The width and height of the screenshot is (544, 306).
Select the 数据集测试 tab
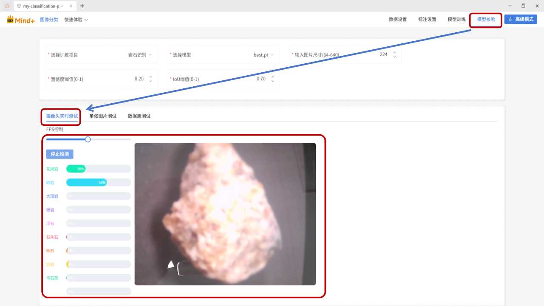(x=139, y=116)
